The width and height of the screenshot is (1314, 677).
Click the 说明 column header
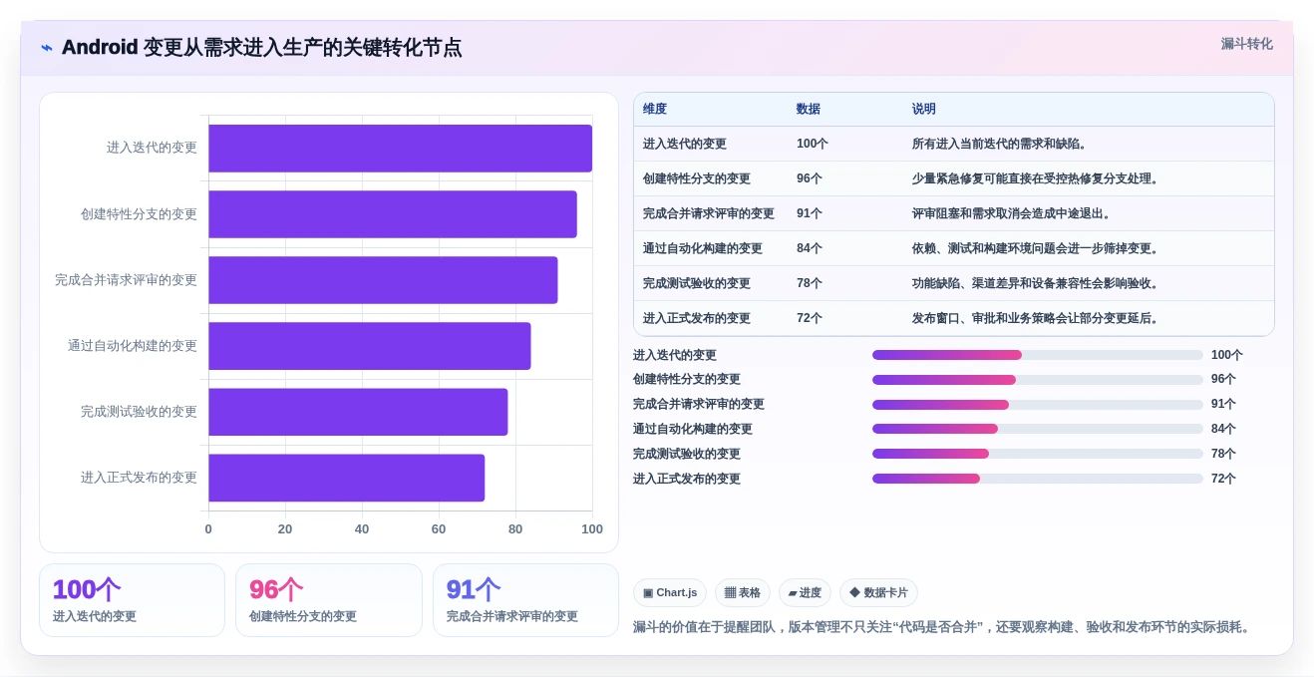pyautogui.click(x=924, y=110)
